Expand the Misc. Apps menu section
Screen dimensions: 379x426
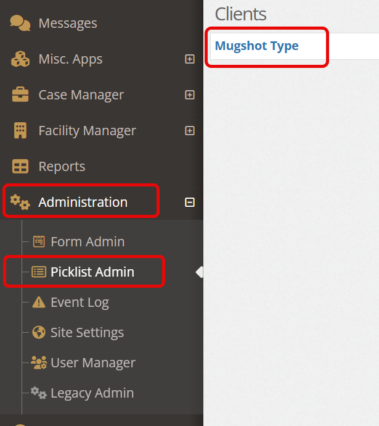coord(190,59)
